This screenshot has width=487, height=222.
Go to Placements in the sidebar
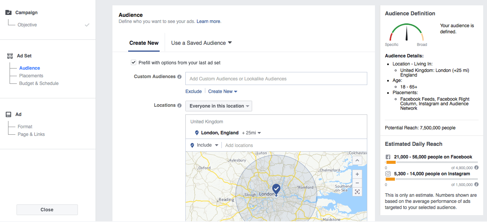click(31, 76)
